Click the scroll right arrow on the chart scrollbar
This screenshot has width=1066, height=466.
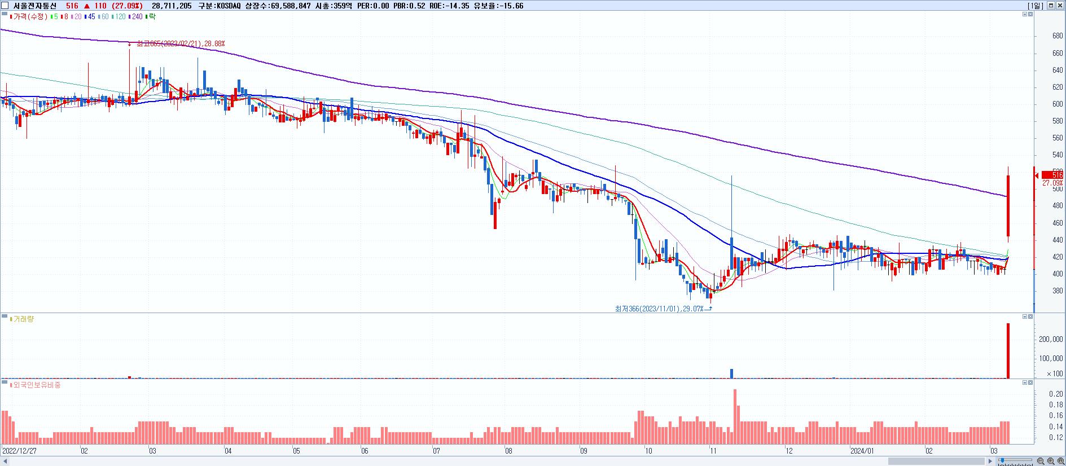pos(990,461)
